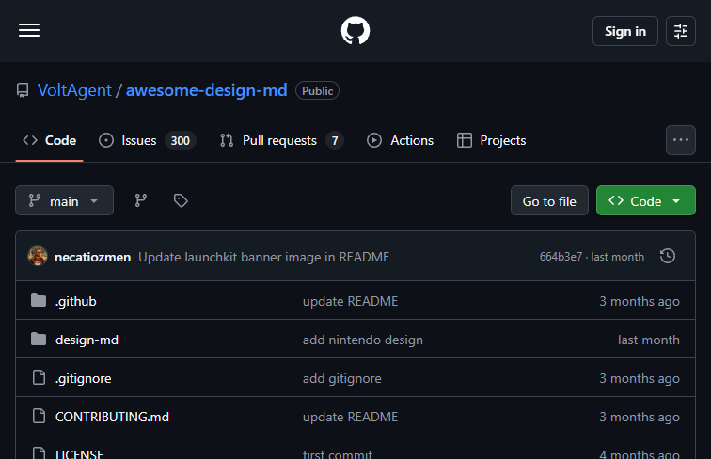Open the LICENSE file
711x459 pixels.
click(x=79, y=453)
